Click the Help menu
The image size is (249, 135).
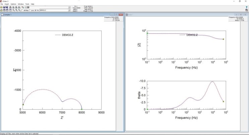[x=33, y=4]
